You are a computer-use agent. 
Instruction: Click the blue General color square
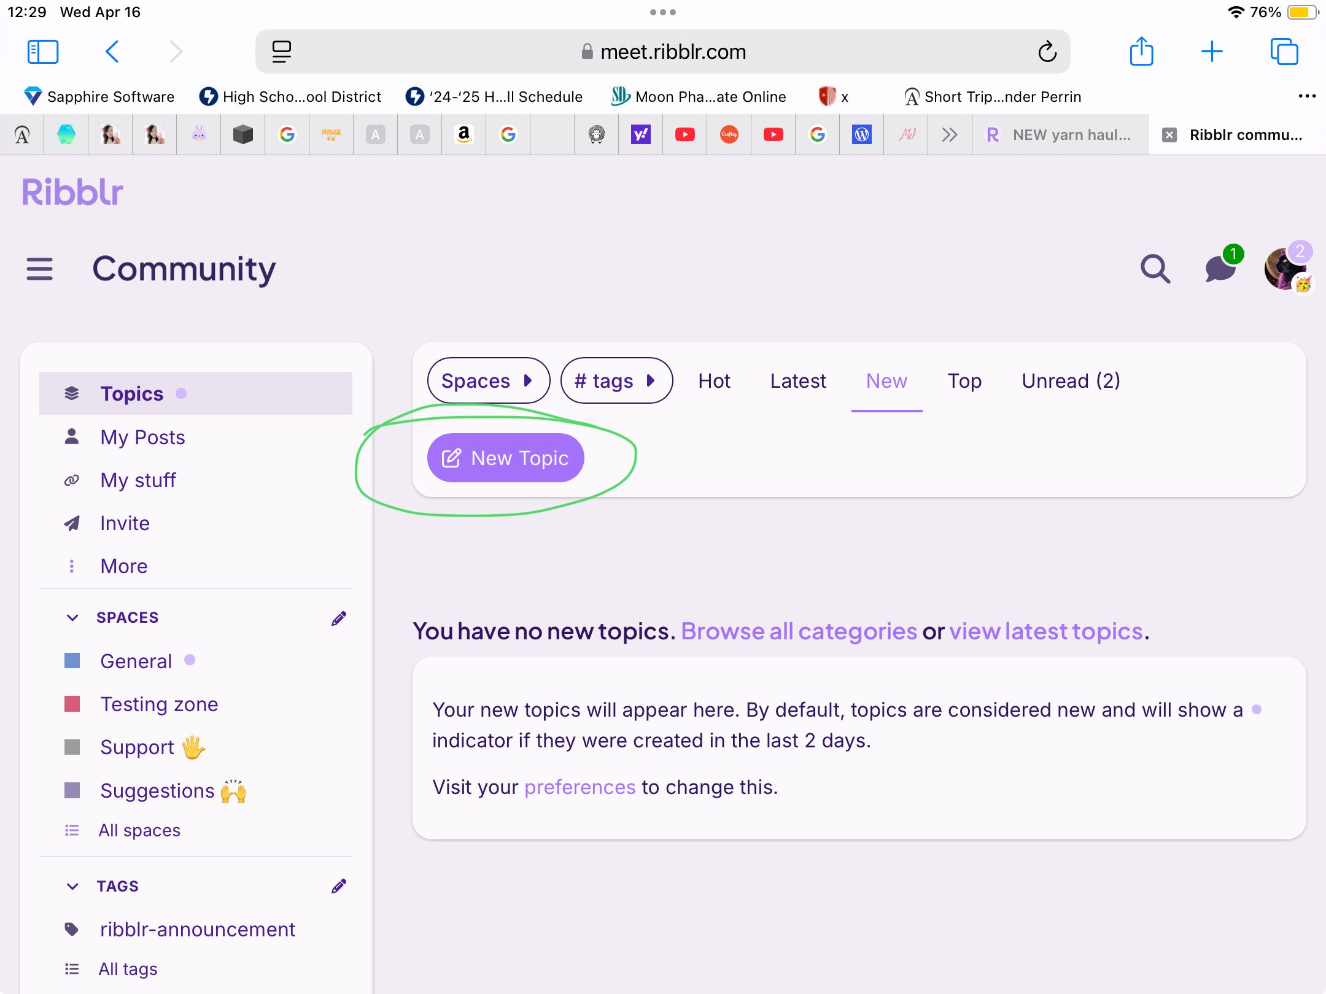[x=72, y=661]
